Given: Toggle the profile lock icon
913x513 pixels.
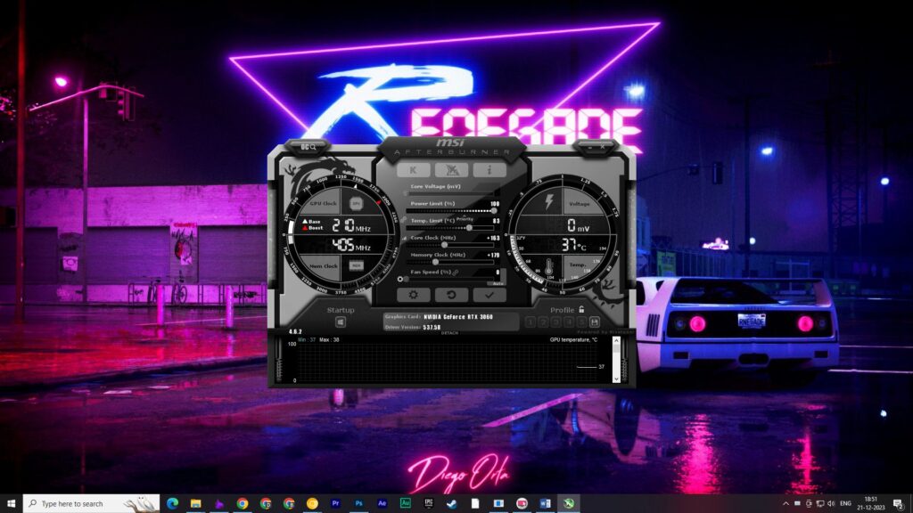Looking at the screenshot, I should point(581,309).
